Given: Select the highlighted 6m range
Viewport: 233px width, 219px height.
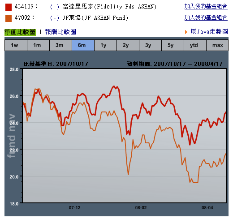Looking at the screenshot, I should (83, 45).
